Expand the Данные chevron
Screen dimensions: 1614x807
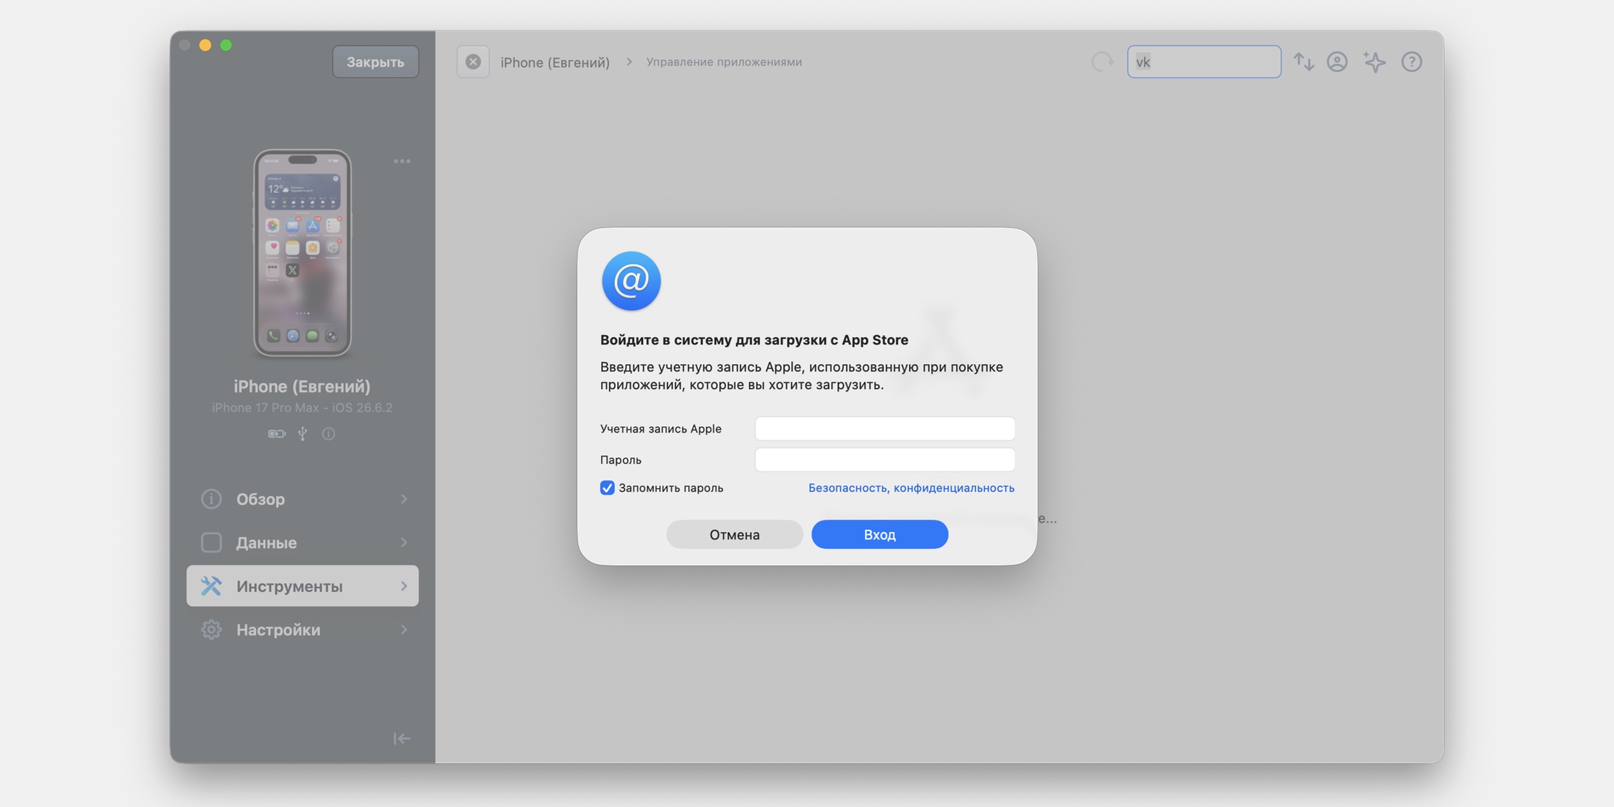[404, 542]
